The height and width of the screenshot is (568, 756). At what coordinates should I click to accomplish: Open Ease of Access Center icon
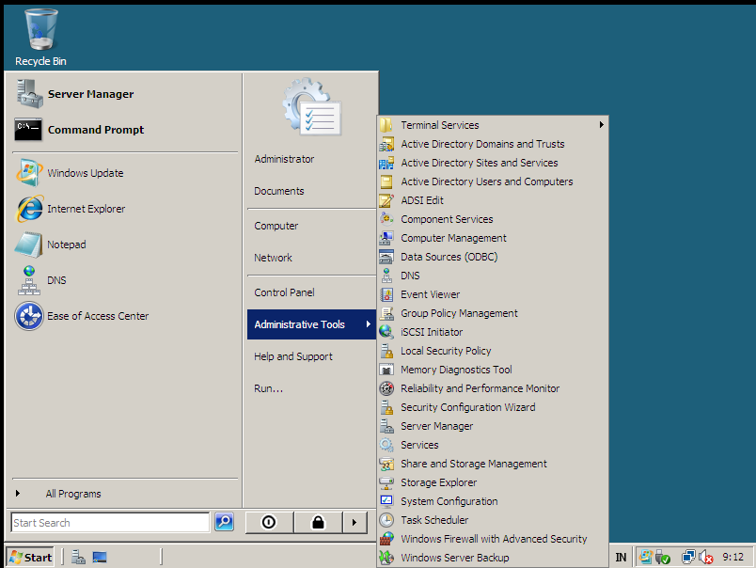pyautogui.click(x=29, y=316)
